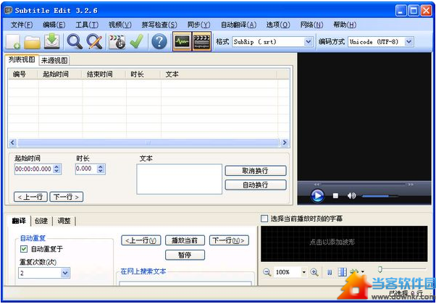Toggle the video player toolbar icon
436x304 pixels.
coord(201,42)
